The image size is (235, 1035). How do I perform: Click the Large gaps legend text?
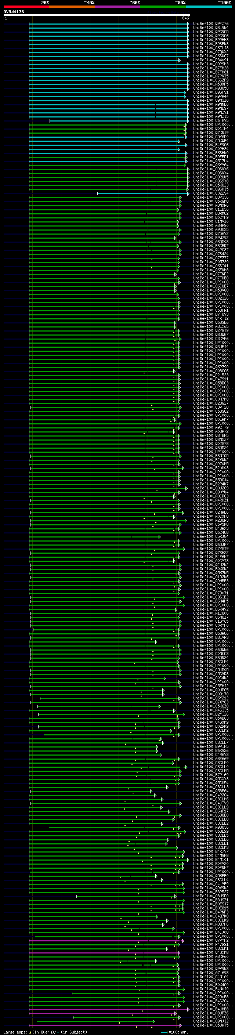pos(45,1032)
